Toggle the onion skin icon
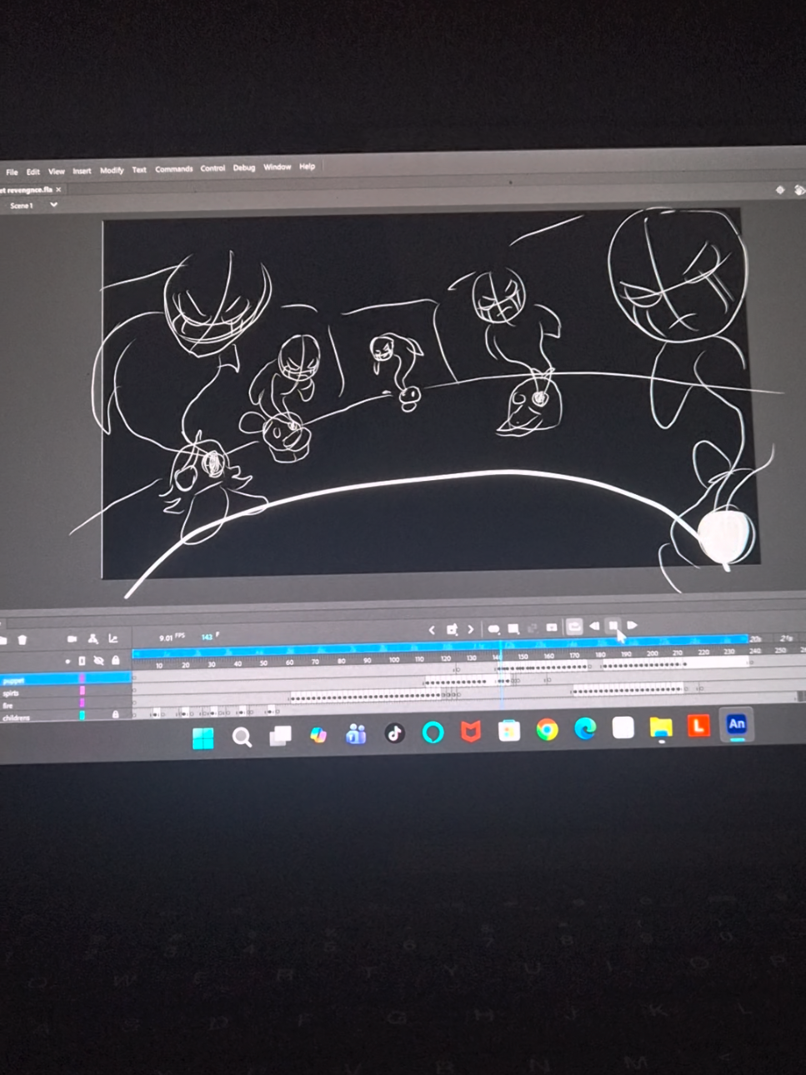The image size is (806, 1075). click(x=493, y=629)
